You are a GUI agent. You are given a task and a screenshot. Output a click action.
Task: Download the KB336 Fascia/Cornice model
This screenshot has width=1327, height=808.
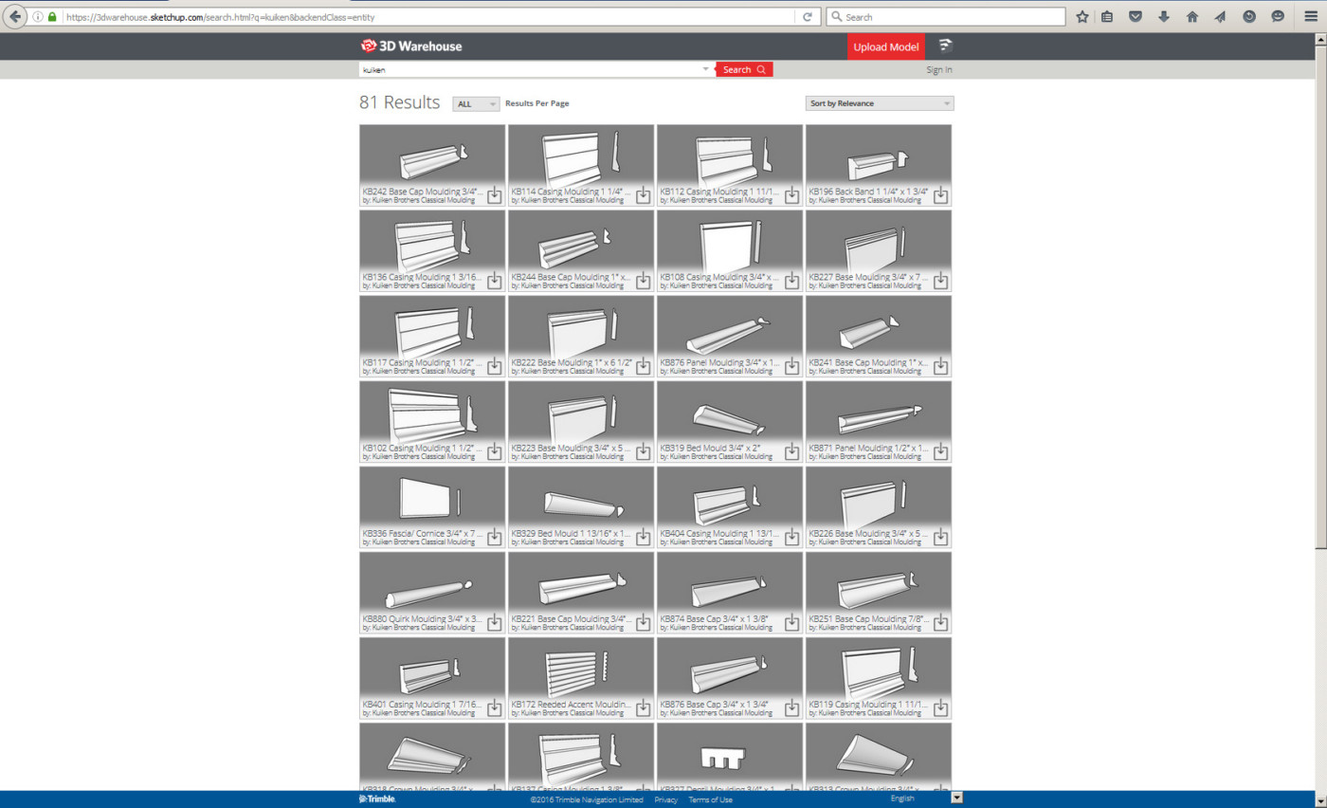[x=494, y=538]
